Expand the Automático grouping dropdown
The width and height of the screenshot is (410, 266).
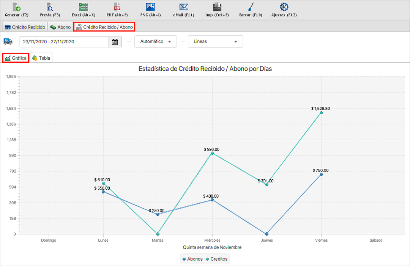pos(156,41)
